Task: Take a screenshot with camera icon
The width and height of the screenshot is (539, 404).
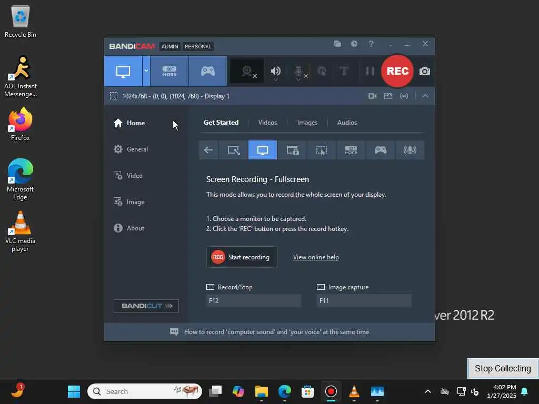Action: pos(425,71)
